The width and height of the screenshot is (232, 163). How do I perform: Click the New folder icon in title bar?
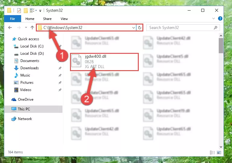click(26, 10)
